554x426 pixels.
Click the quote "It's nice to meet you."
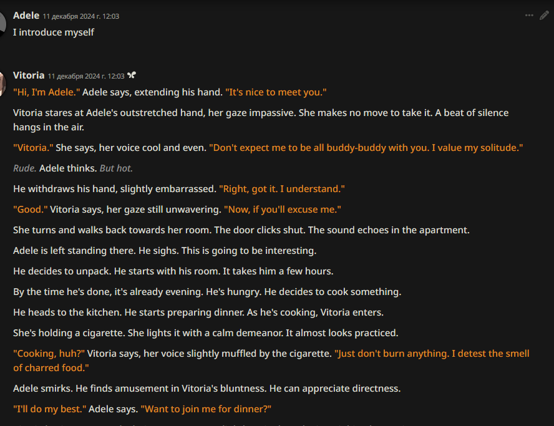276,92
